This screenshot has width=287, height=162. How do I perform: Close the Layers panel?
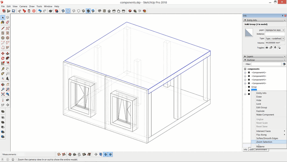[x=285, y=56]
